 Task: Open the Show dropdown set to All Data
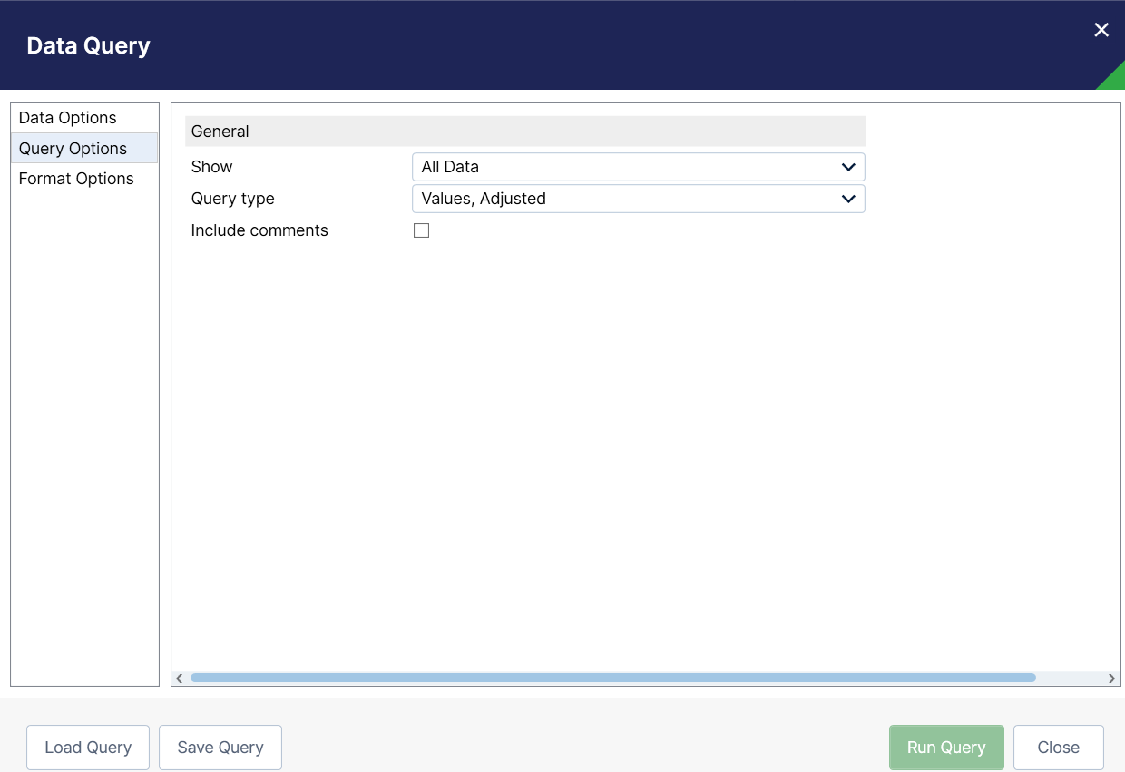pos(626,167)
